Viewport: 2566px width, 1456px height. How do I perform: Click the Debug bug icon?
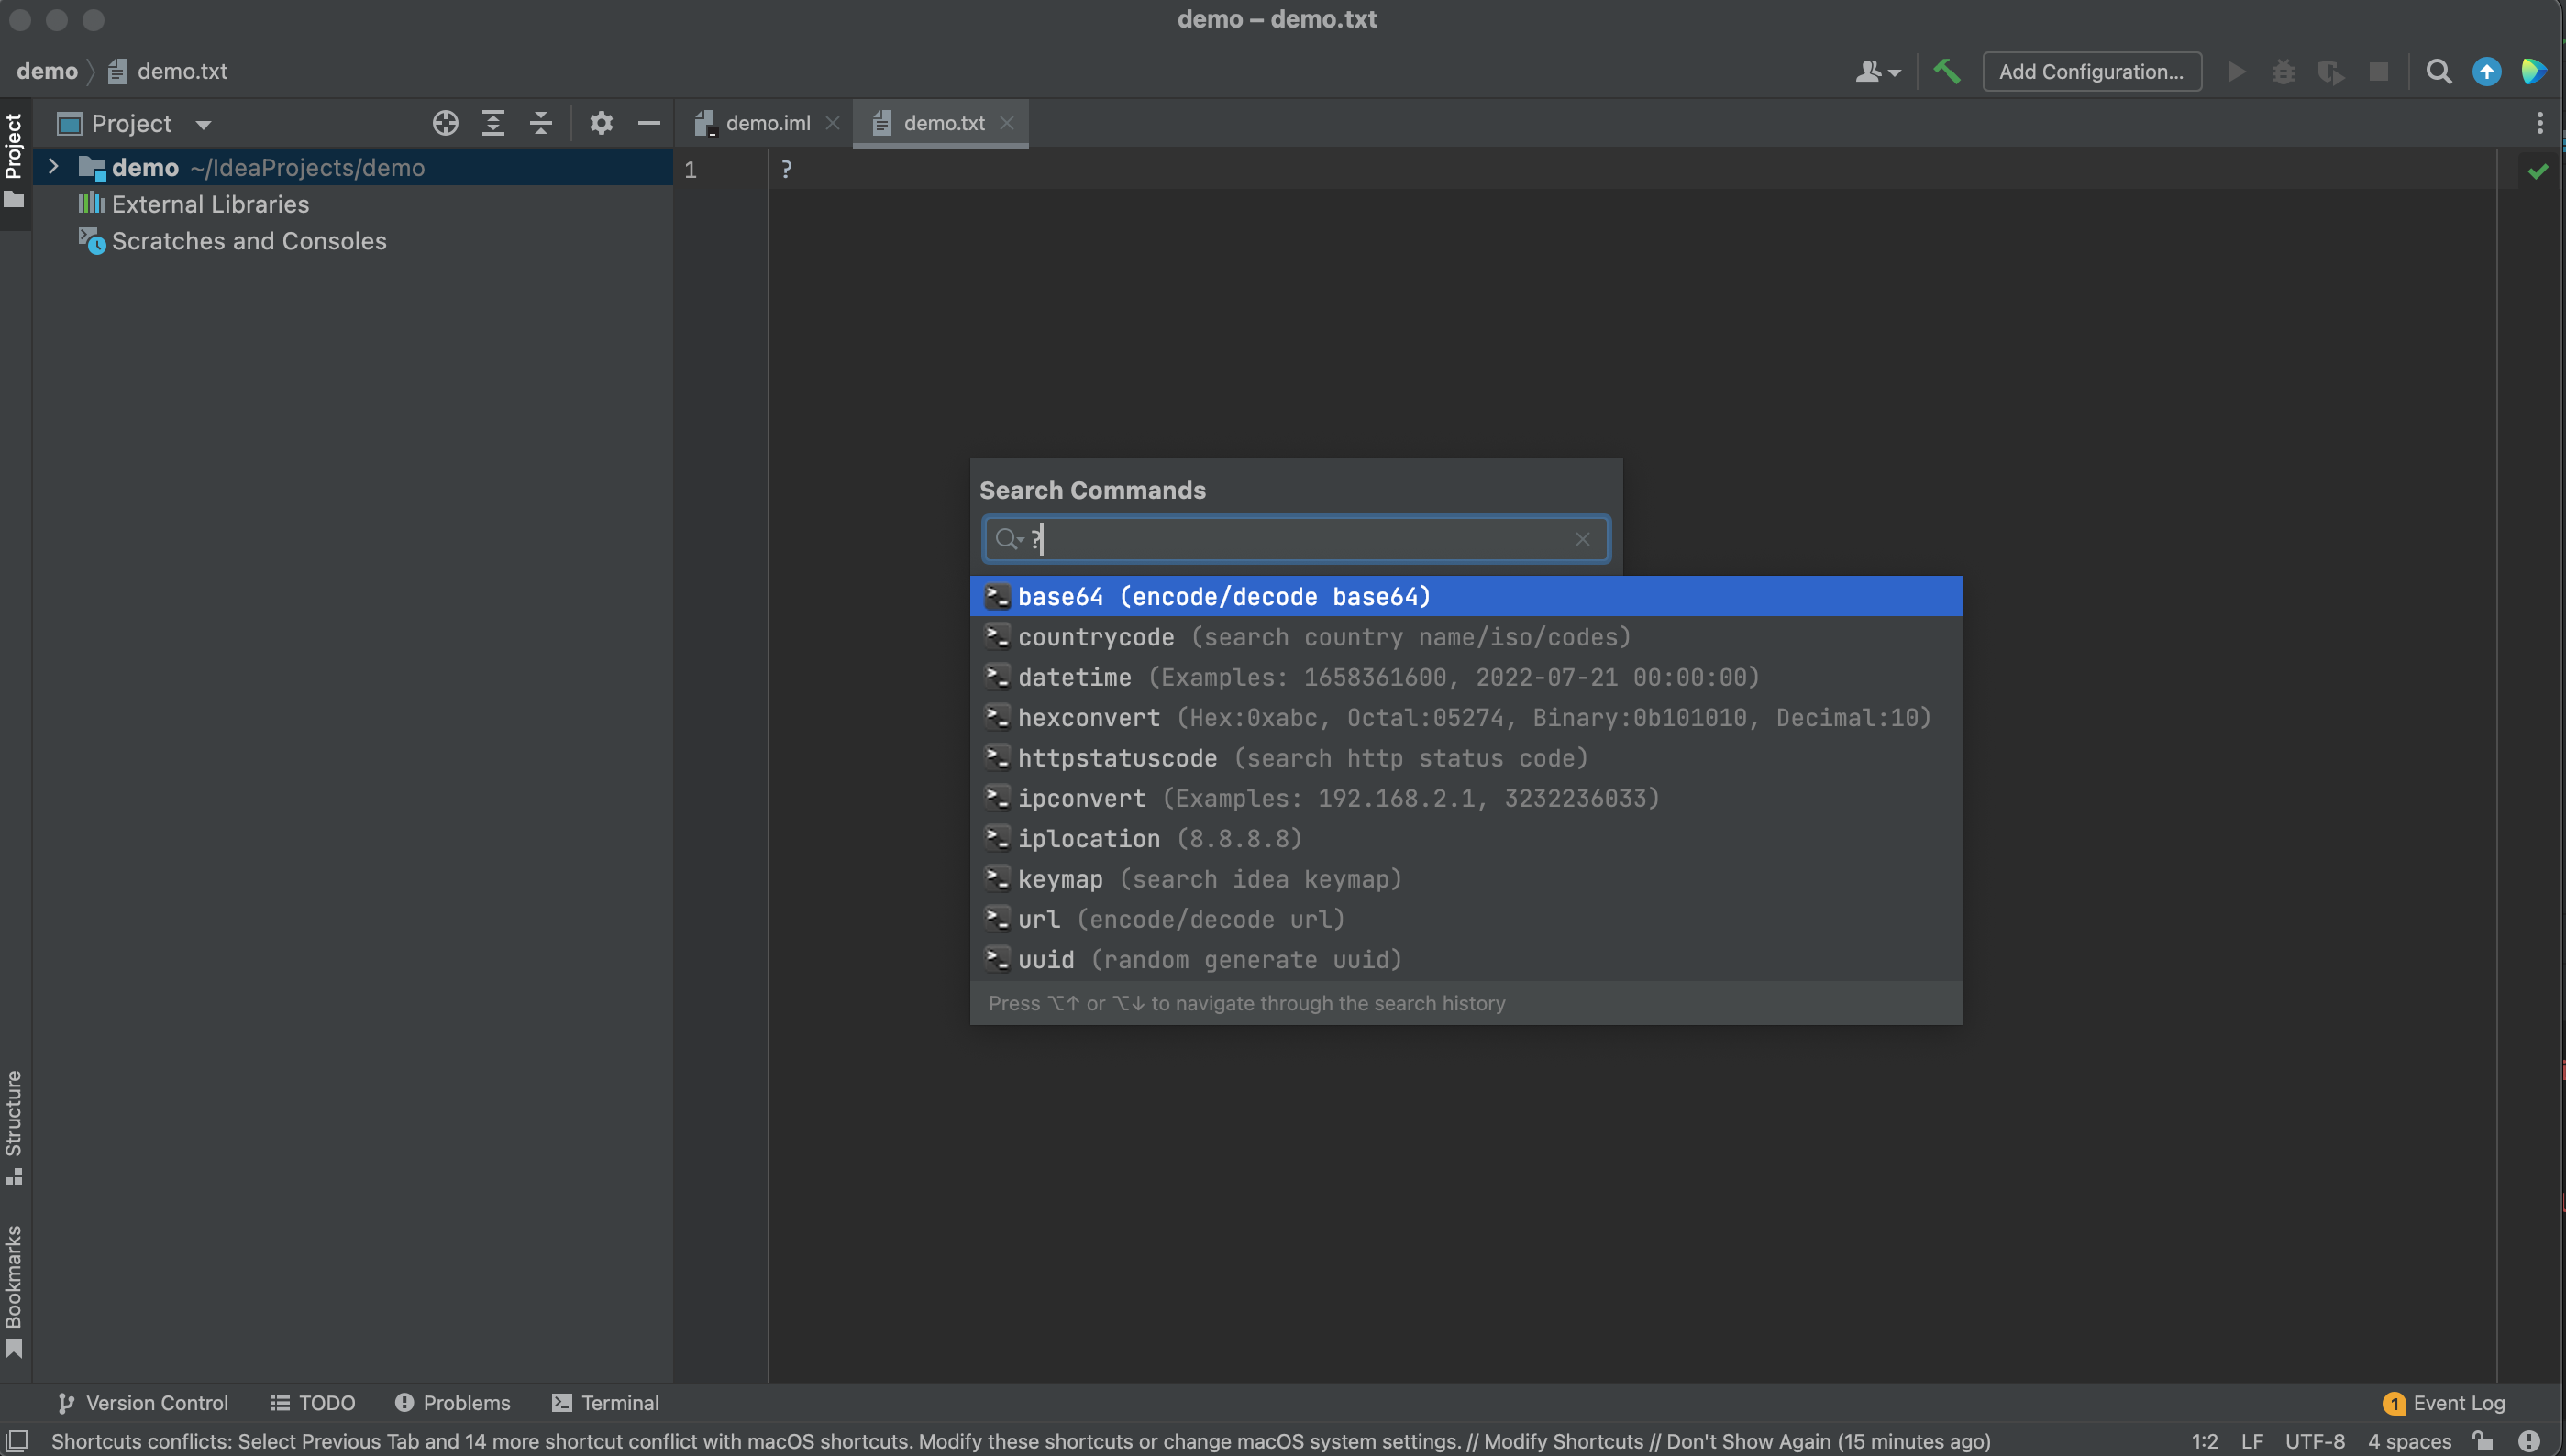(x=2283, y=71)
